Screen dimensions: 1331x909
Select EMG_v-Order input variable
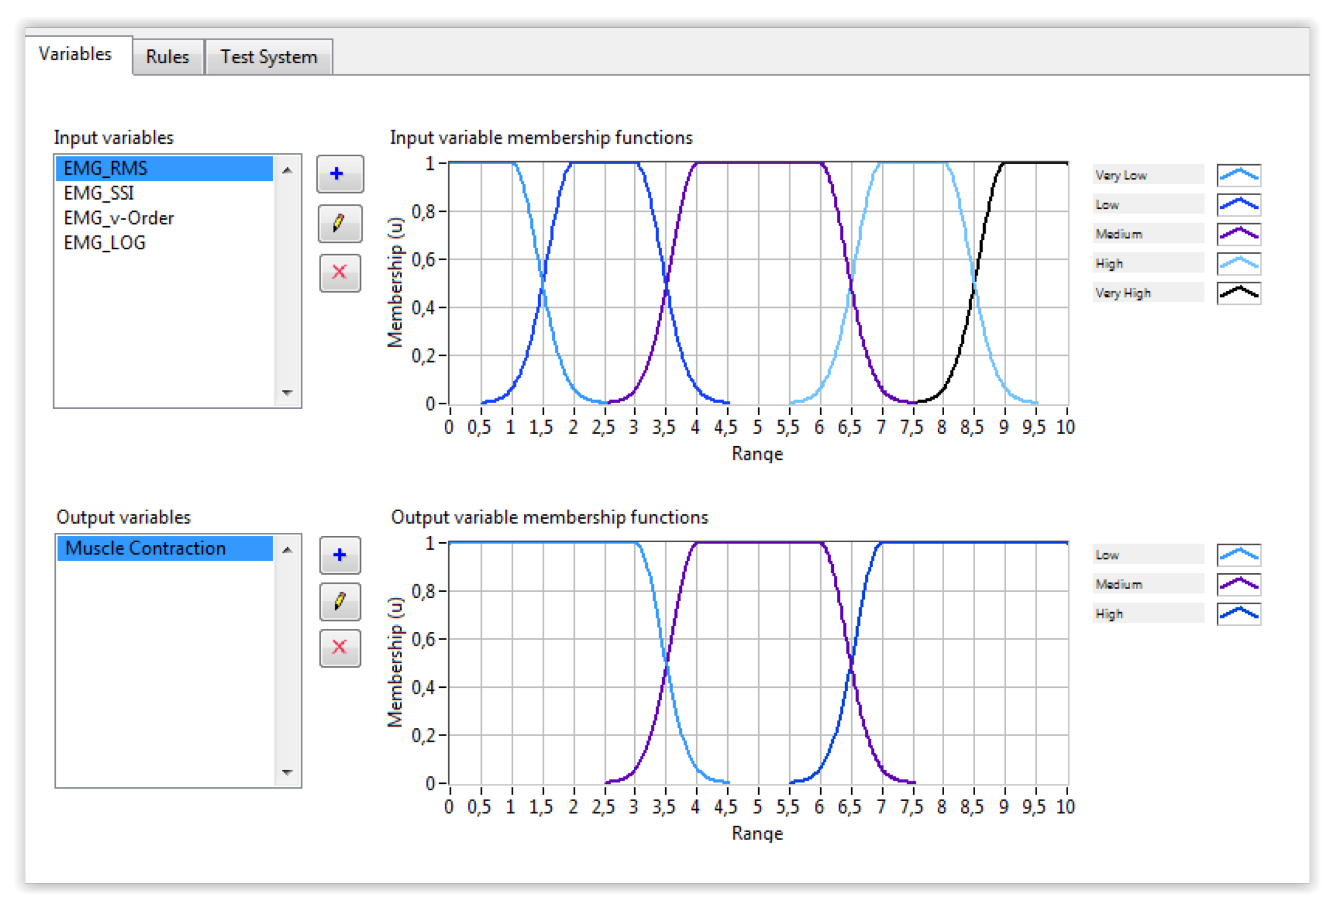click(119, 218)
